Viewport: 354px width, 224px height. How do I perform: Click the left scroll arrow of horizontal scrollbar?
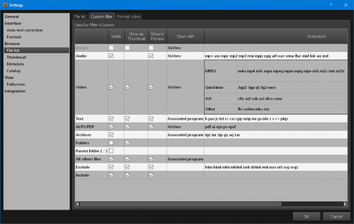pos(77,204)
